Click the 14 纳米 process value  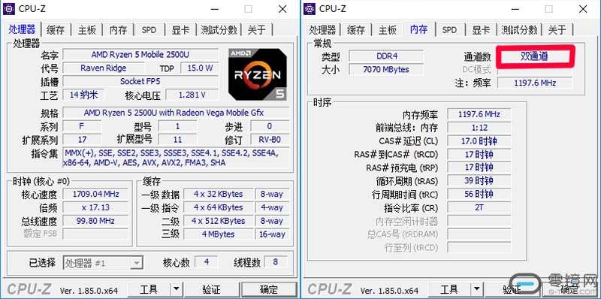83,95
